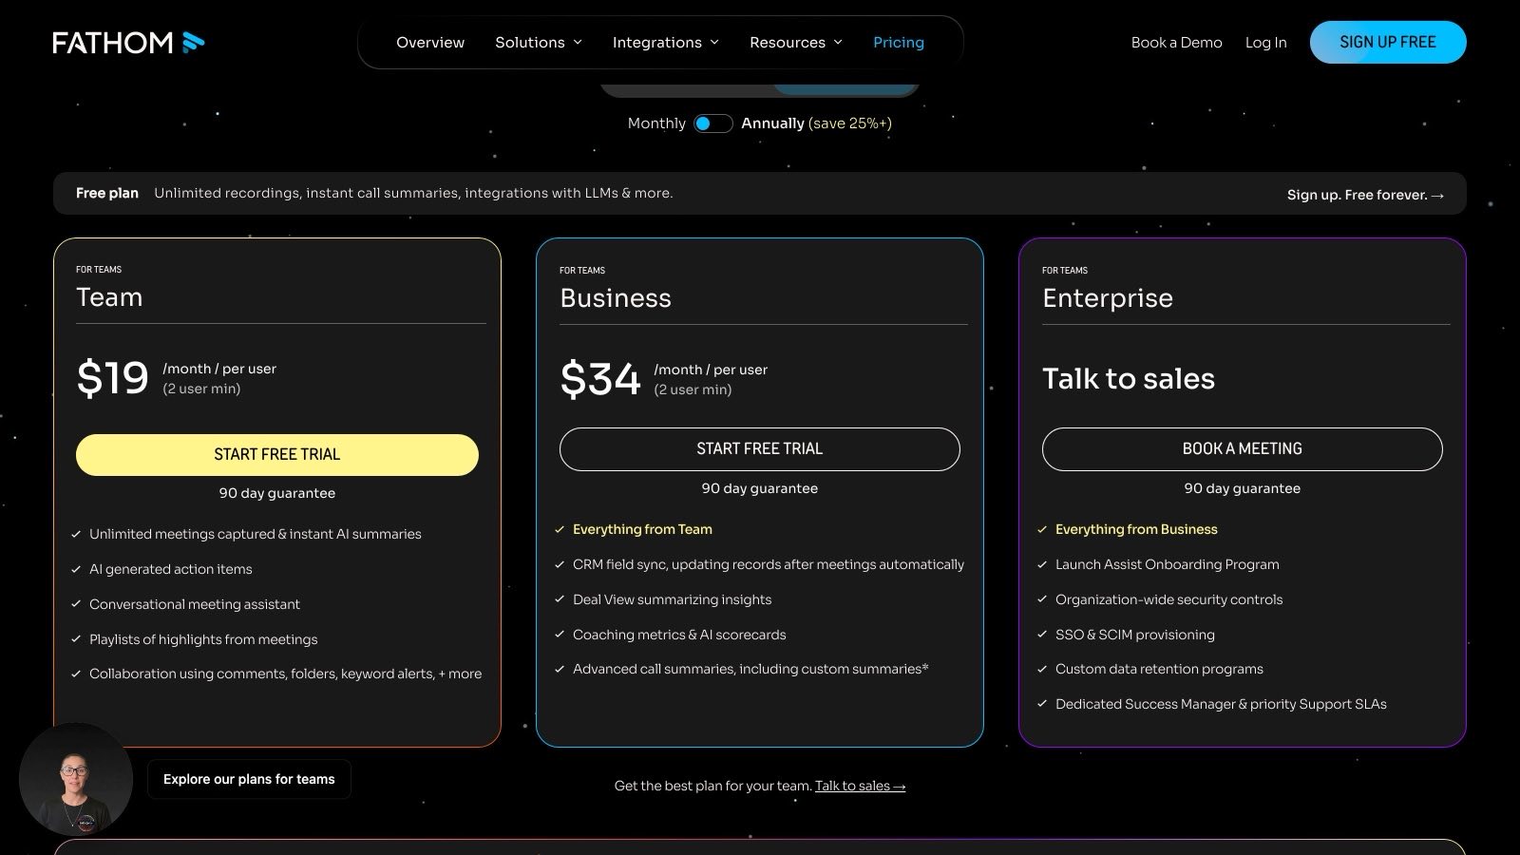Viewport: 1520px width, 855px height.
Task: Click 'SSO & SCIM provisioning' feature
Action: (1135, 635)
